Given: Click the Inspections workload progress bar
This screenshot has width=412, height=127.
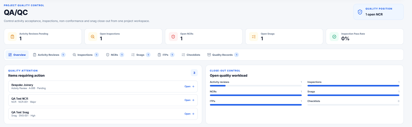Looking at the screenshot, I should 353,86.
